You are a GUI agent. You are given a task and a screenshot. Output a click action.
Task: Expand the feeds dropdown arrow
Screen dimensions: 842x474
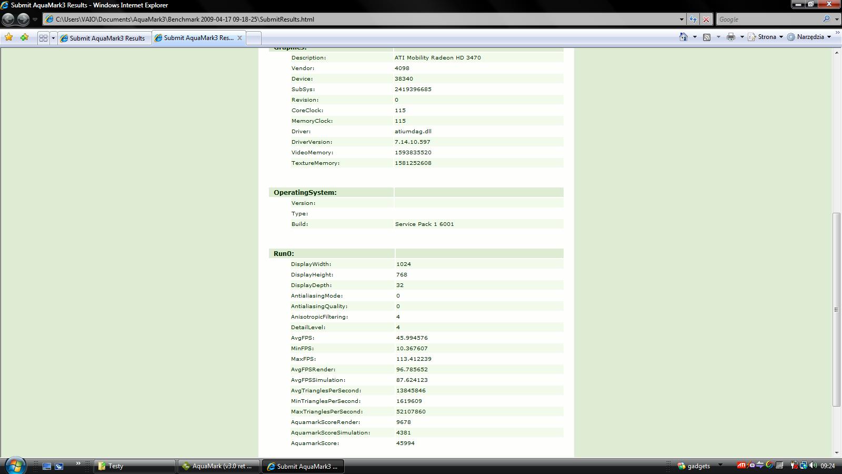(x=718, y=37)
